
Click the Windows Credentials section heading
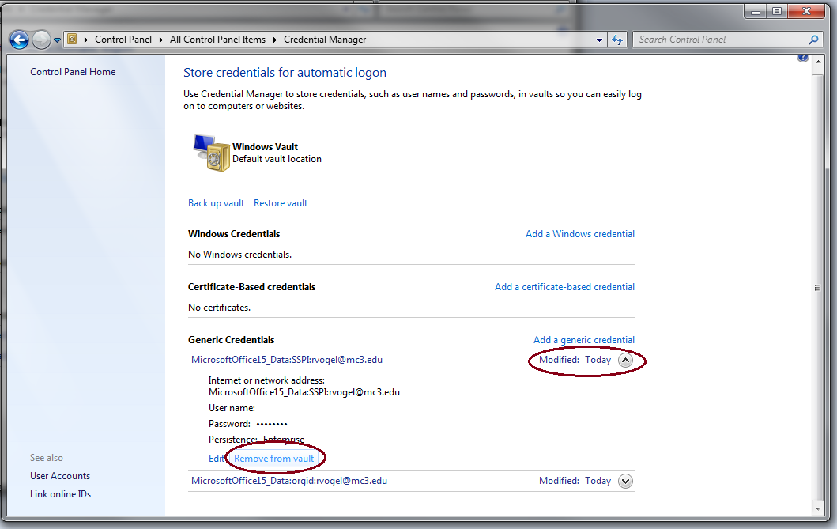click(234, 234)
